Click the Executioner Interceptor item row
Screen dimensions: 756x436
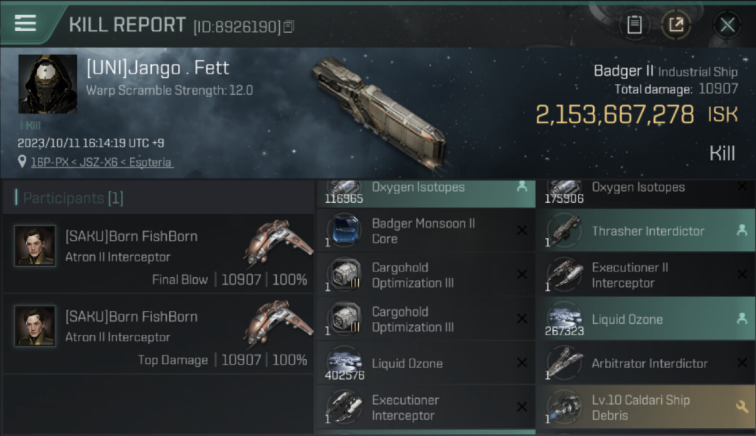coord(426,408)
